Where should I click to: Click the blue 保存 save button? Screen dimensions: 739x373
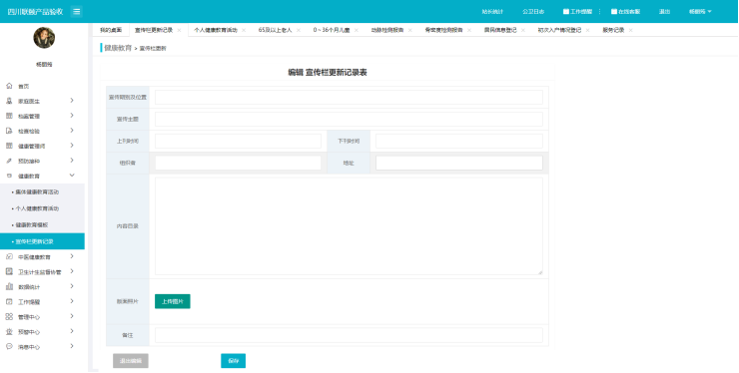234,361
